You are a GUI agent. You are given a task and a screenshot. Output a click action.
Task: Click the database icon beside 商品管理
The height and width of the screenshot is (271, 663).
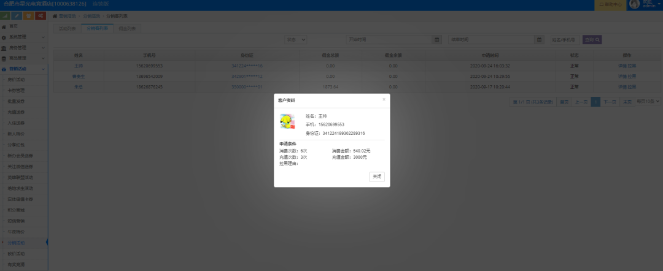point(4,59)
